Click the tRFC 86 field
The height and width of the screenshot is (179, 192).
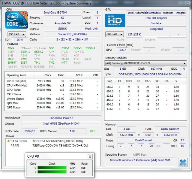[182, 146]
